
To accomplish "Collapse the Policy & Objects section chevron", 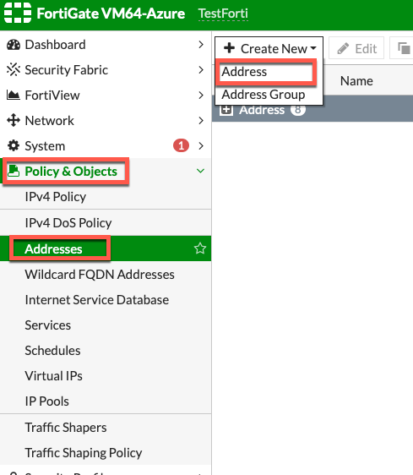I will pyautogui.click(x=200, y=171).
